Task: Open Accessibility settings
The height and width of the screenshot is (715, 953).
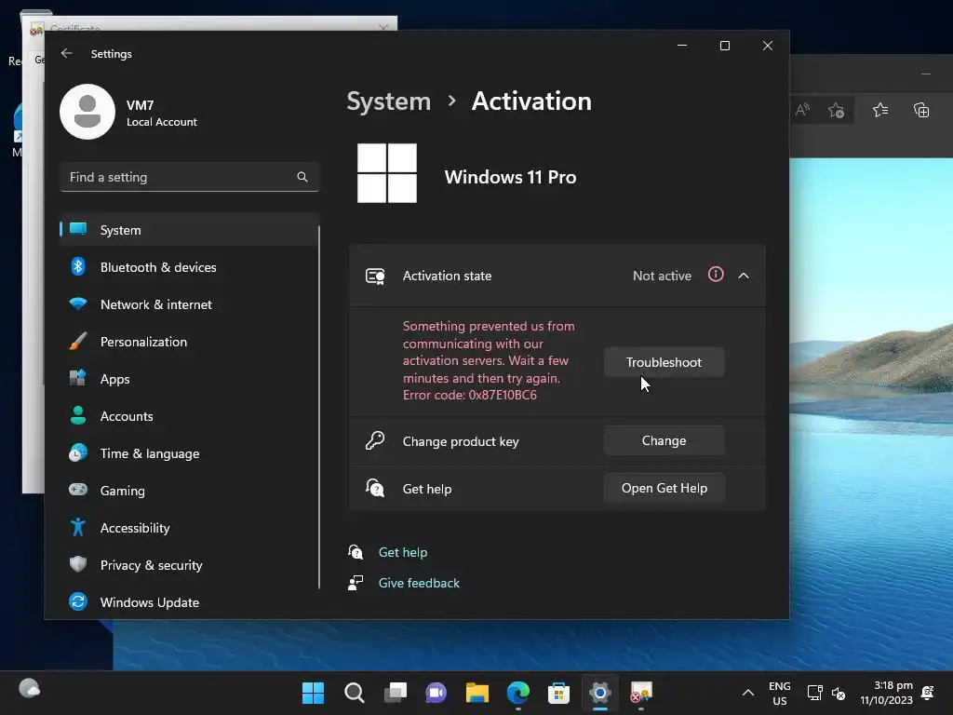Action: tap(189, 528)
